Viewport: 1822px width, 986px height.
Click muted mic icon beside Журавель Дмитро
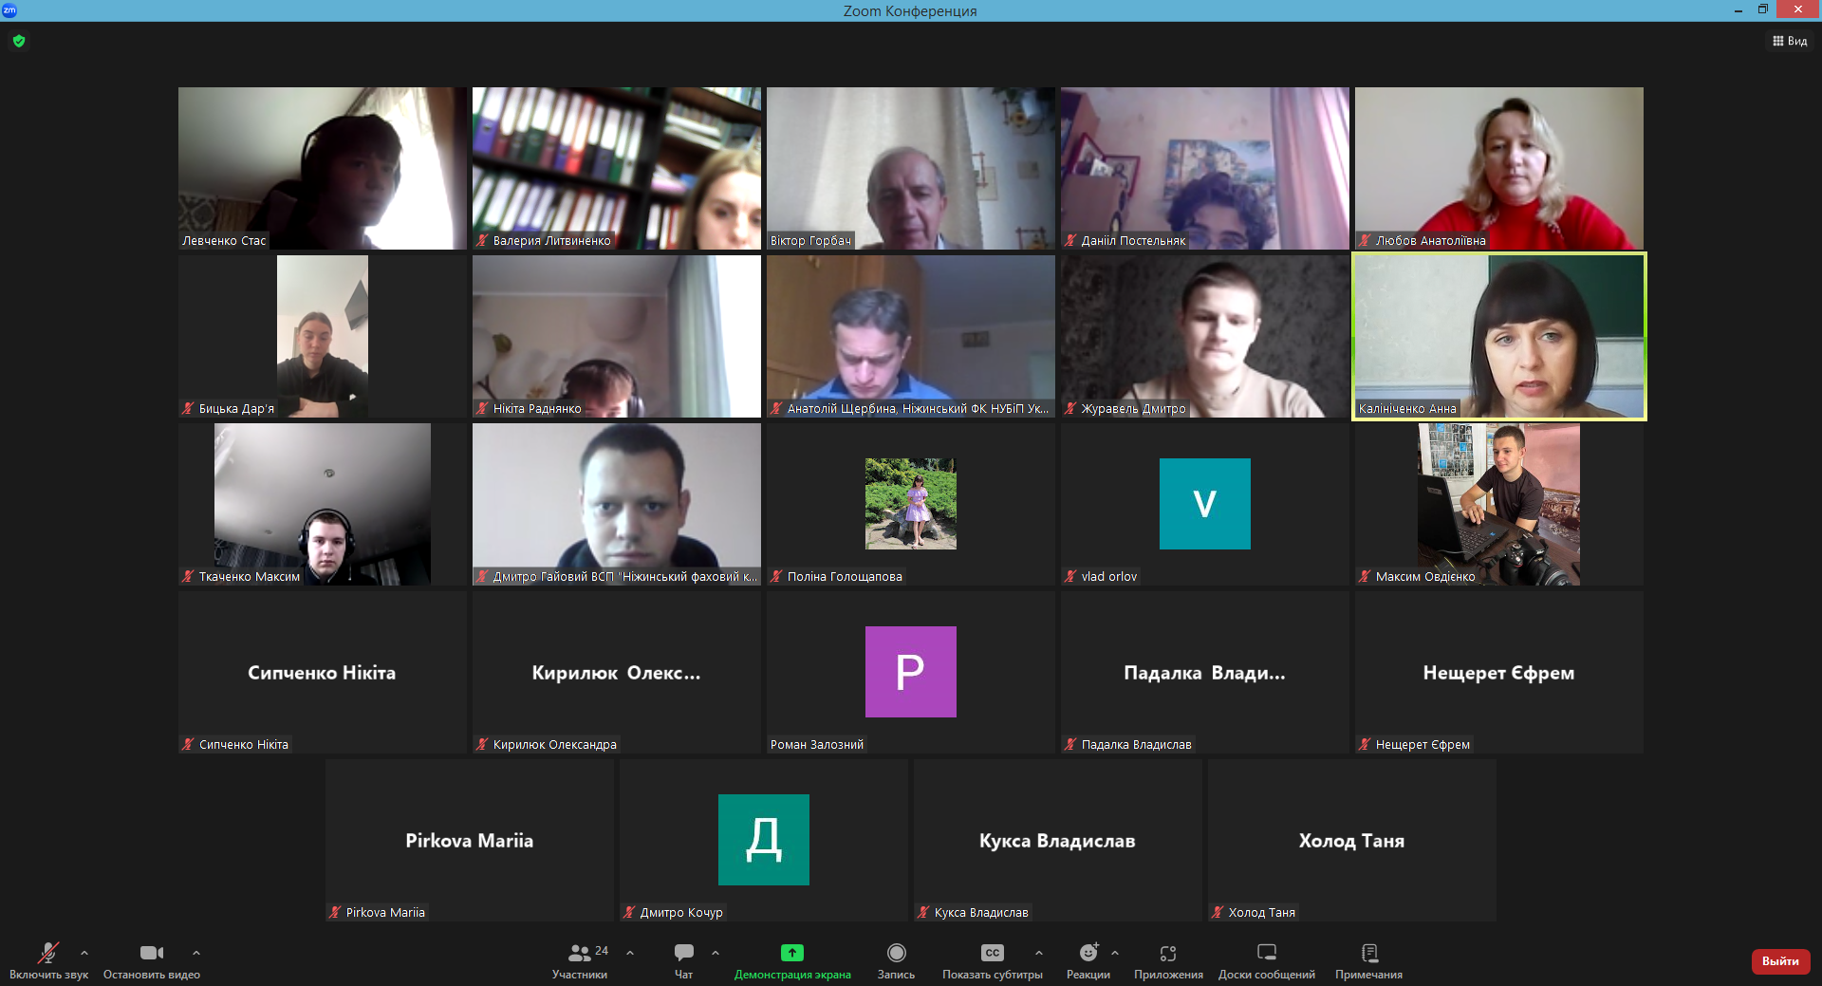1071,409
